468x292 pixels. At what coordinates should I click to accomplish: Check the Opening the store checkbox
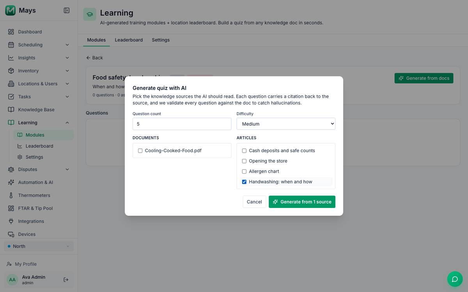(244, 161)
